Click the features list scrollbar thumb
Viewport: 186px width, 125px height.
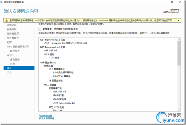click(179, 53)
